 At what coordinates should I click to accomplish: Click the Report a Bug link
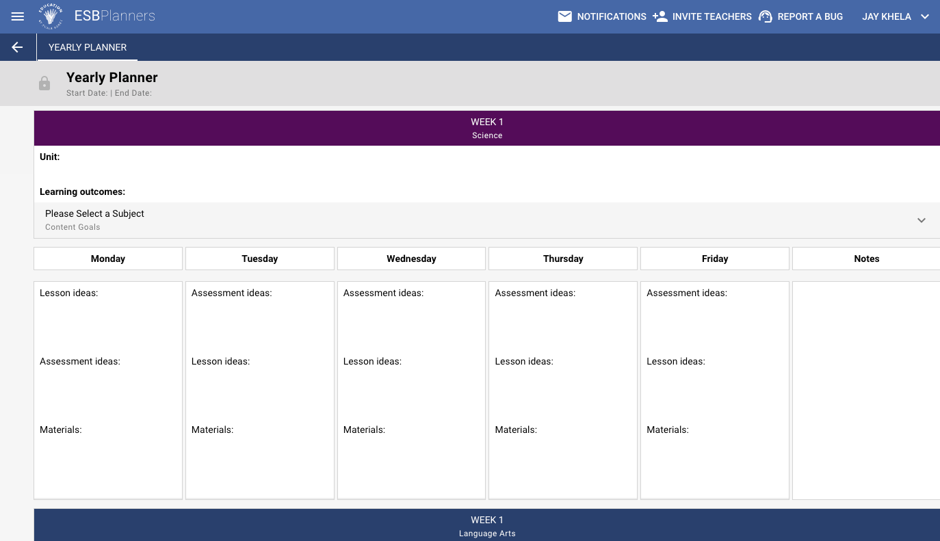pyautogui.click(x=809, y=16)
